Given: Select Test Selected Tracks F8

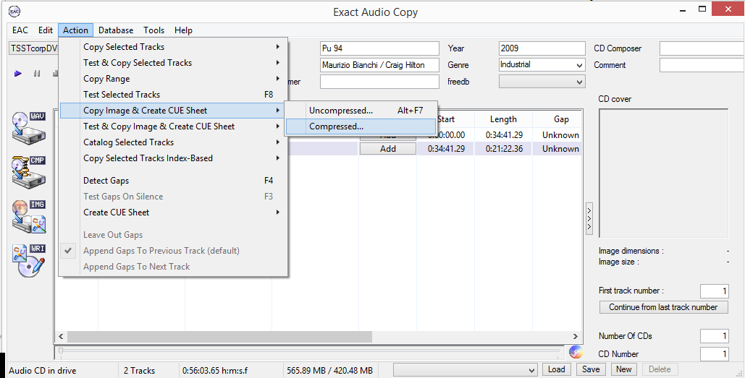Looking at the screenshot, I should pos(174,95).
